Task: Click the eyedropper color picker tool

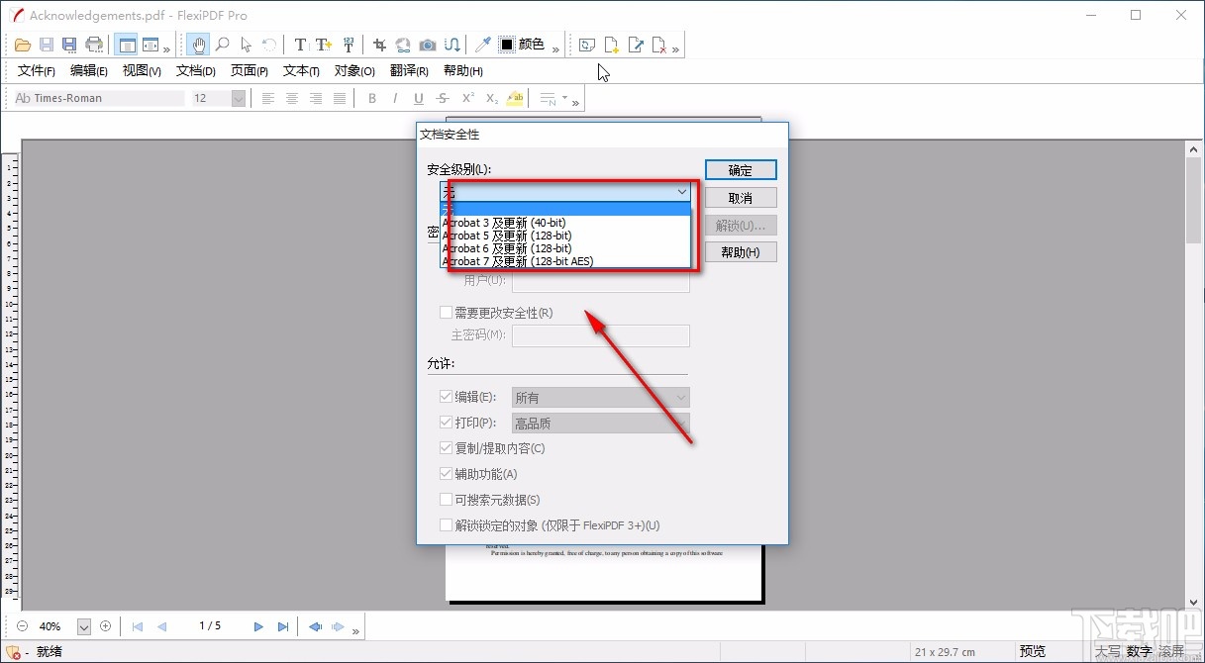Action: coord(482,45)
